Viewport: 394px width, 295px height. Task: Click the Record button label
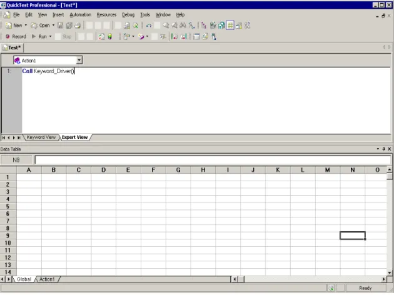coord(19,37)
